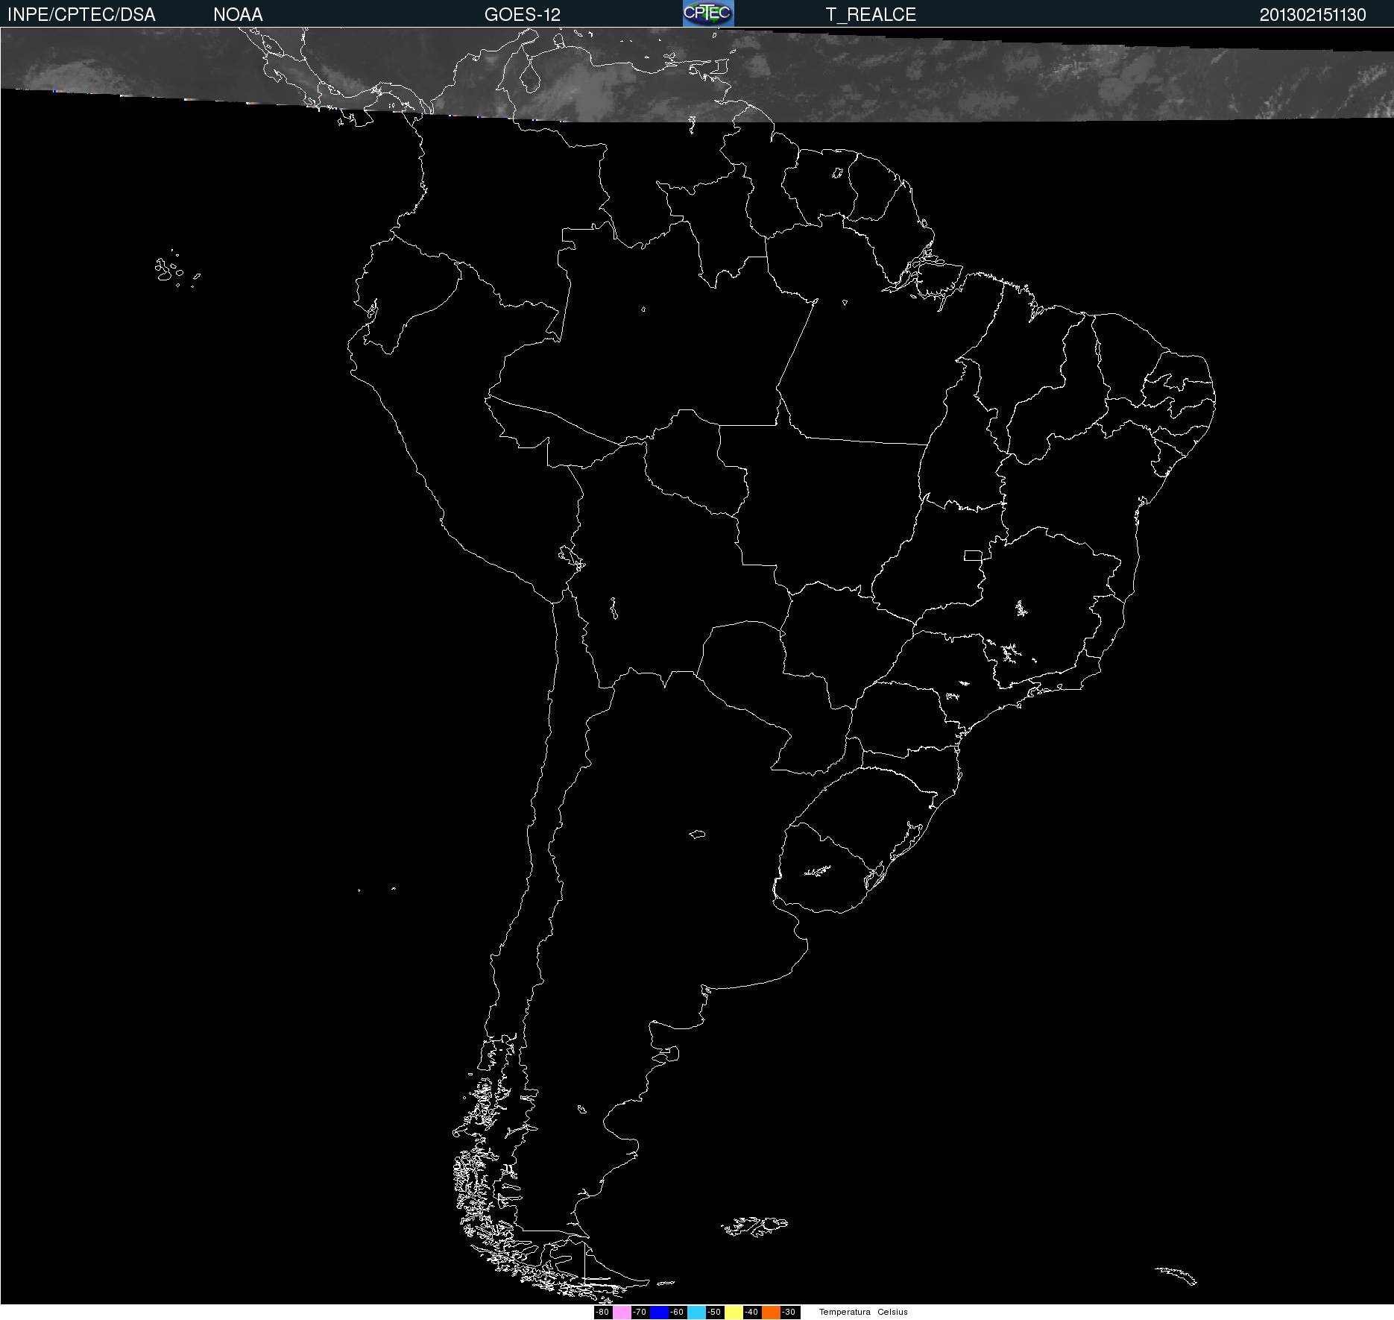Click the INPE/CPTEC/DSA header text
Viewport: 1394px width, 1320px height.
[x=81, y=15]
